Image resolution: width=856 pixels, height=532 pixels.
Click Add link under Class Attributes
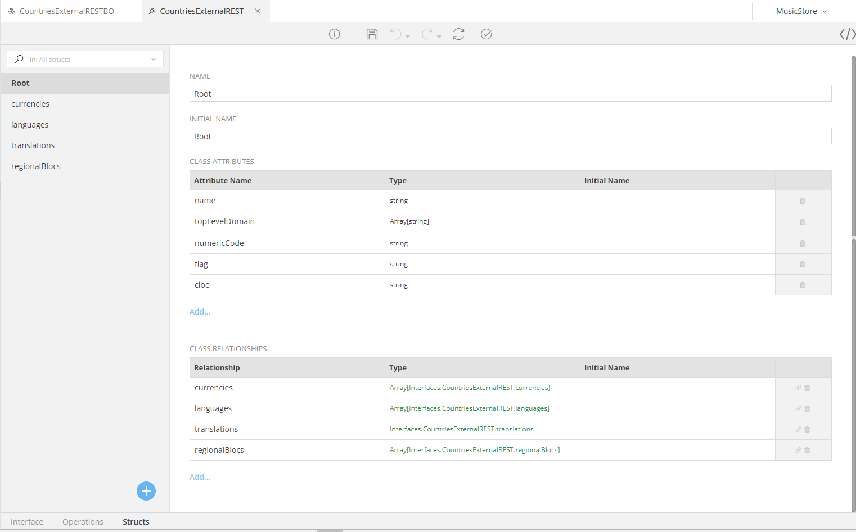(x=200, y=312)
